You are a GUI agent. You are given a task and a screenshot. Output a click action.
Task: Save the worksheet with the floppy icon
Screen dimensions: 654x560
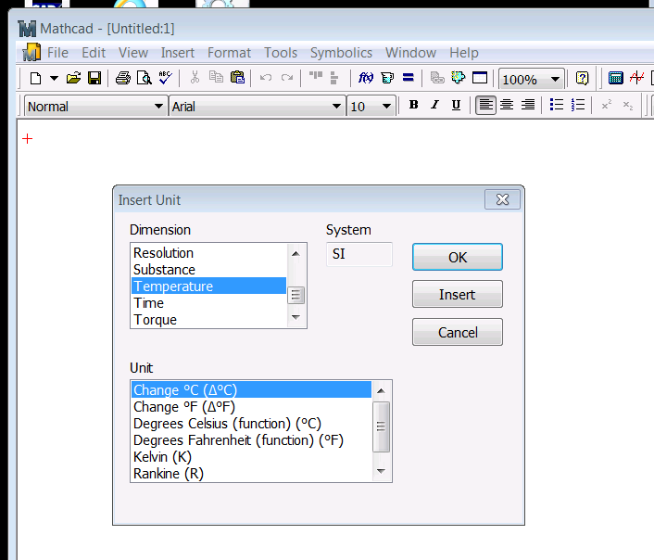94,78
